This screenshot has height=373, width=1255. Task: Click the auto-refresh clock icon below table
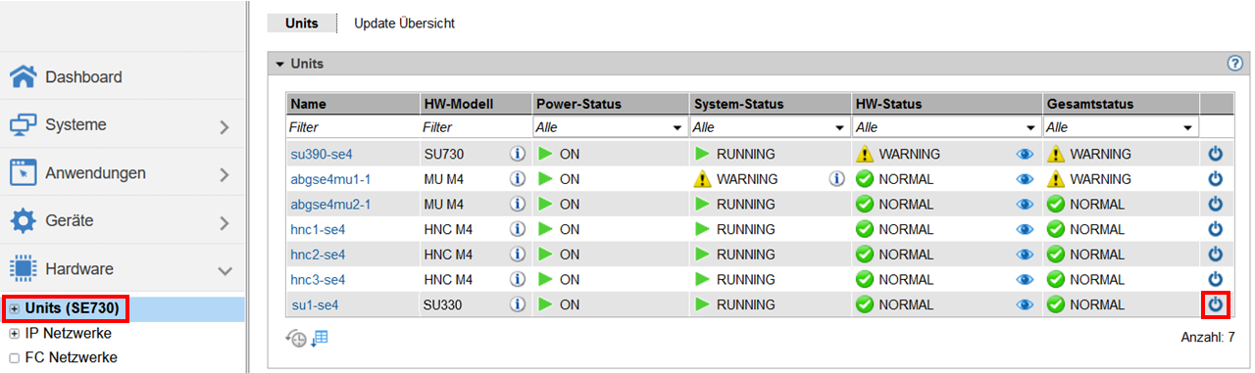click(295, 338)
